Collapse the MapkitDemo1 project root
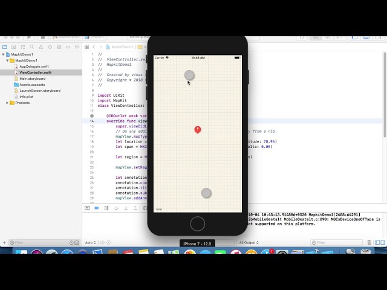This screenshot has height=290, width=387. click(3, 54)
